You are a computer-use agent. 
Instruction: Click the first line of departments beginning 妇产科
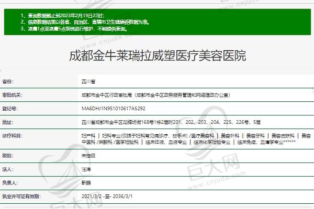click(x=196, y=136)
